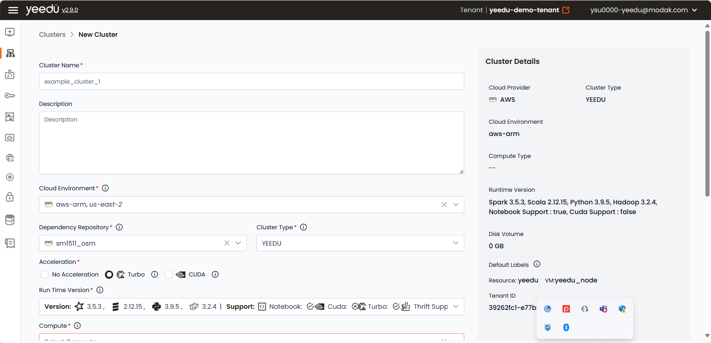The width and height of the screenshot is (711, 343).
Task: Expand the Dependency Repository dropdown
Action: pyautogui.click(x=238, y=243)
